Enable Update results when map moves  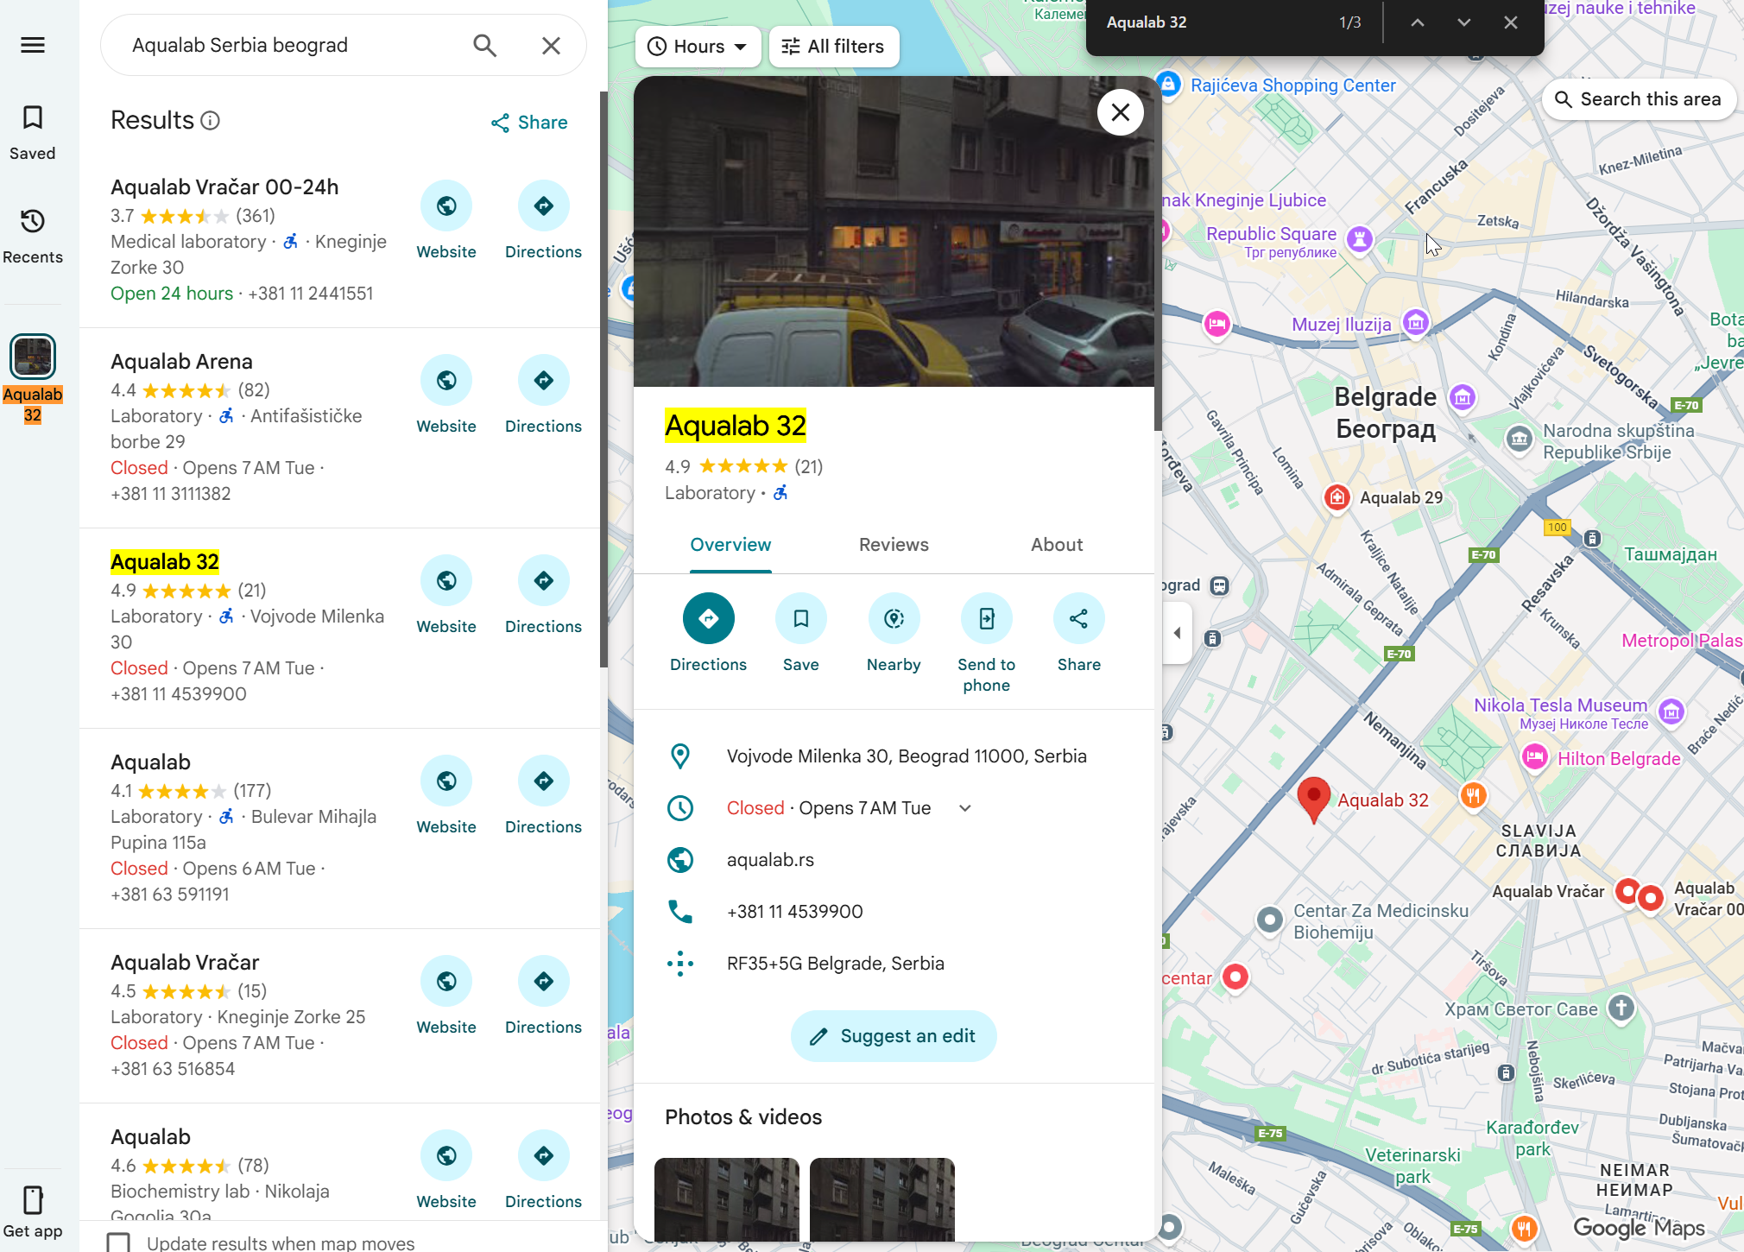point(119,1243)
